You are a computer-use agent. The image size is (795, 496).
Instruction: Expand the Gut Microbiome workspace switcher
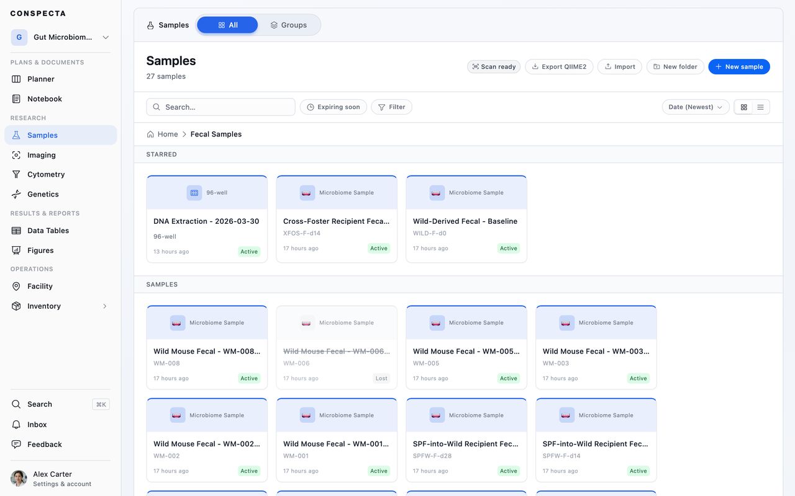(x=61, y=37)
